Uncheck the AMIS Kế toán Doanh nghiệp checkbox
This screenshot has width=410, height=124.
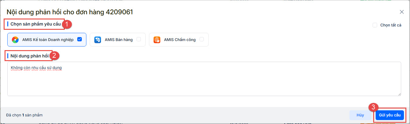[80, 39]
